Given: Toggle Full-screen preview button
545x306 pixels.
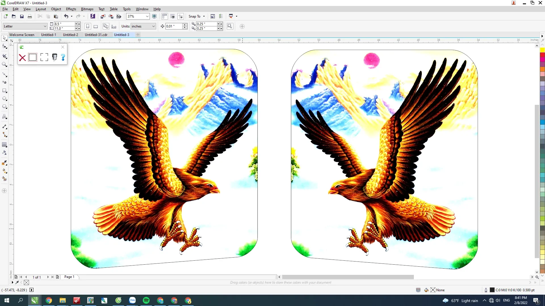Looking at the screenshot, I should [x=154, y=16].
